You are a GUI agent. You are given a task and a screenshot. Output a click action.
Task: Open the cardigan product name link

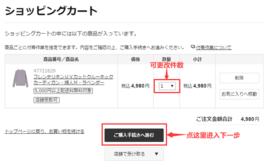(x=73, y=80)
